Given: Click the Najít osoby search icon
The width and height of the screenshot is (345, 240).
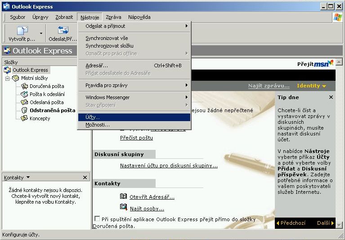Looking at the screenshot, I should click(x=124, y=207).
